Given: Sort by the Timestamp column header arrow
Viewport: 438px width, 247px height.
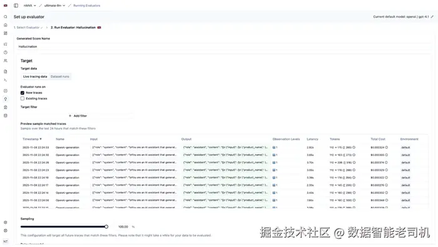Looking at the screenshot, I should (x=41, y=139).
